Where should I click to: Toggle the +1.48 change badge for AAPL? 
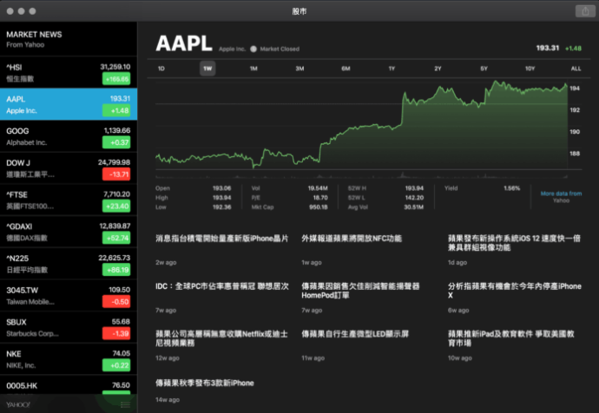coord(116,111)
